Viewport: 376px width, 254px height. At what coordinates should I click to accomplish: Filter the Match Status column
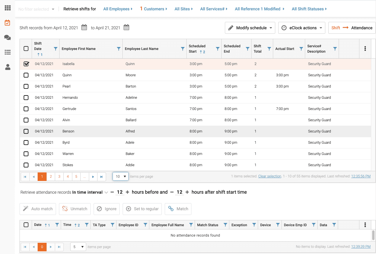pos(225,225)
